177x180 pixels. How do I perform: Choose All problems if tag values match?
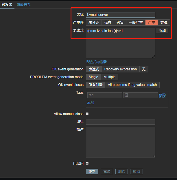[x=132, y=85]
